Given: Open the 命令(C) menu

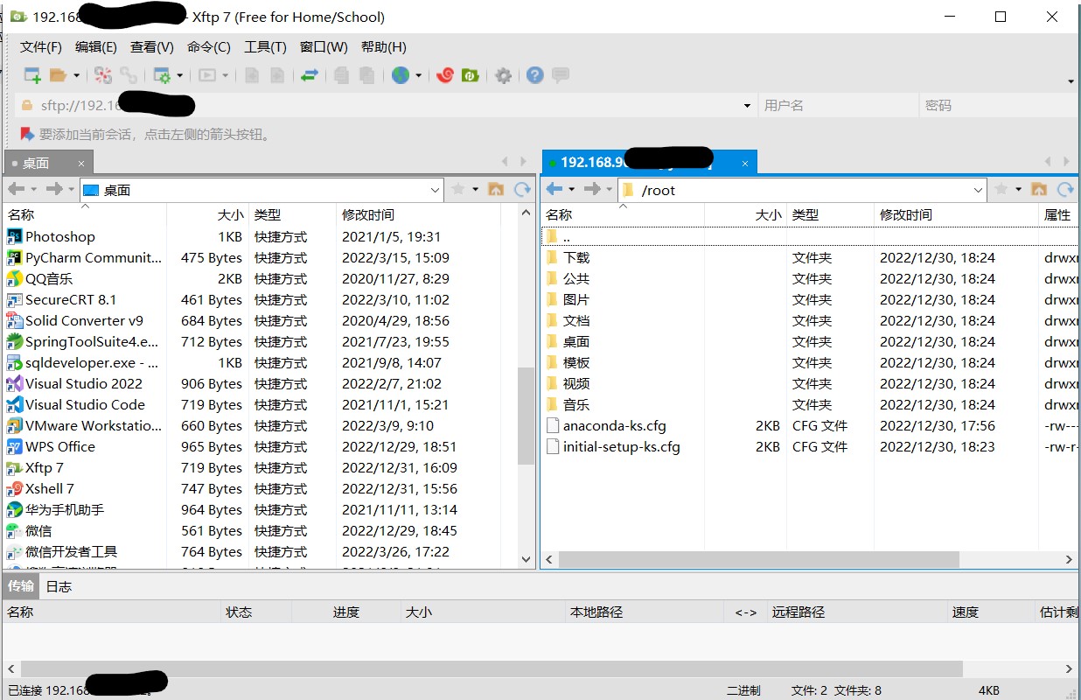Looking at the screenshot, I should tap(209, 47).
